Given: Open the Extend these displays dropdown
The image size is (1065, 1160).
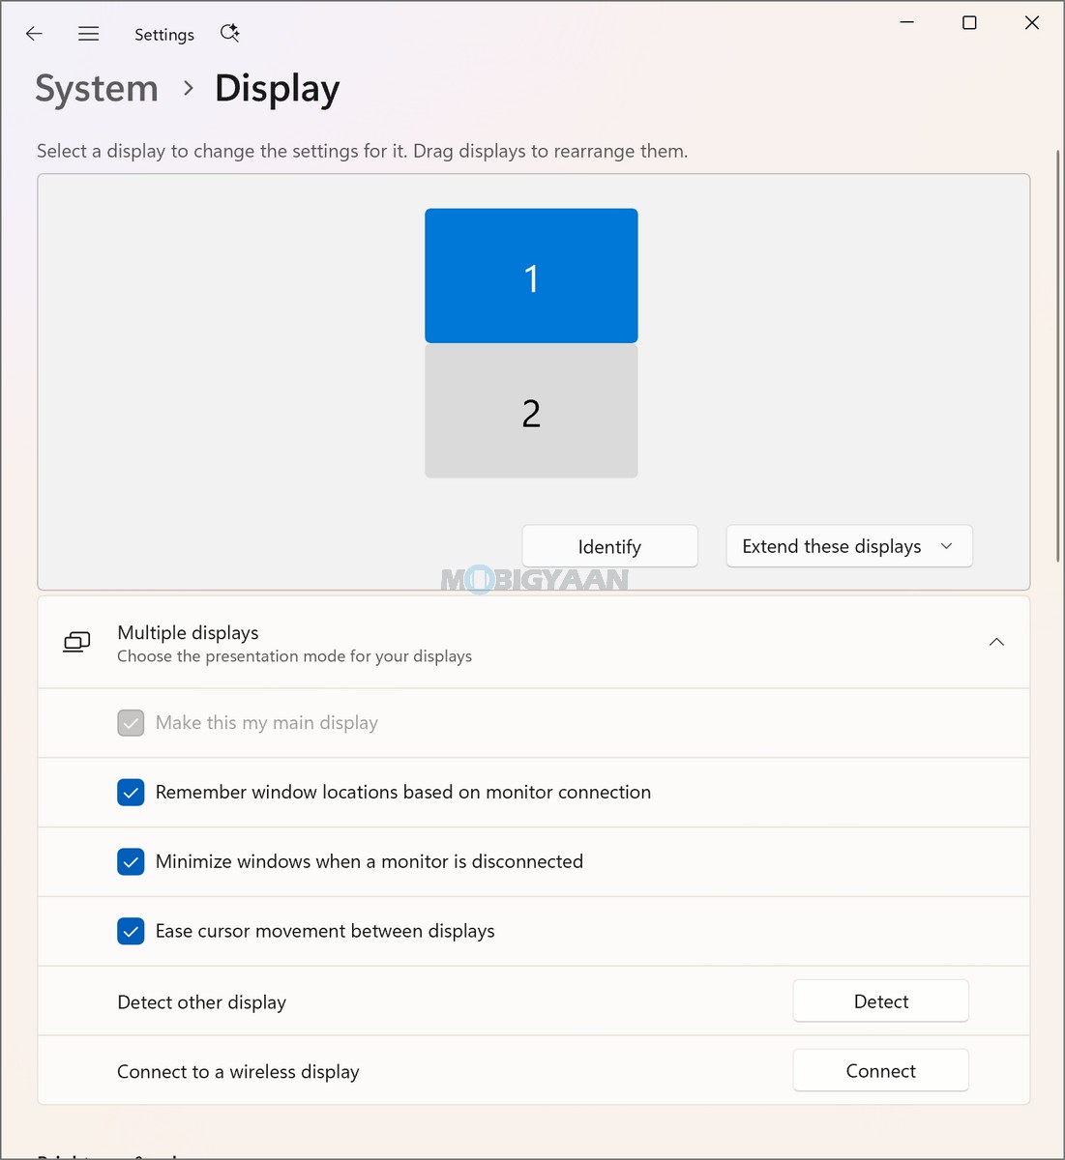Looking at the screenshot, I should (849, 546).
